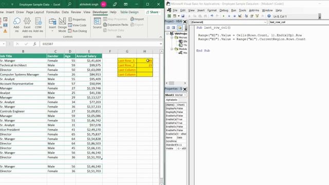
Task: Click the warning Macro Security icon
Action: click(5, 31)
